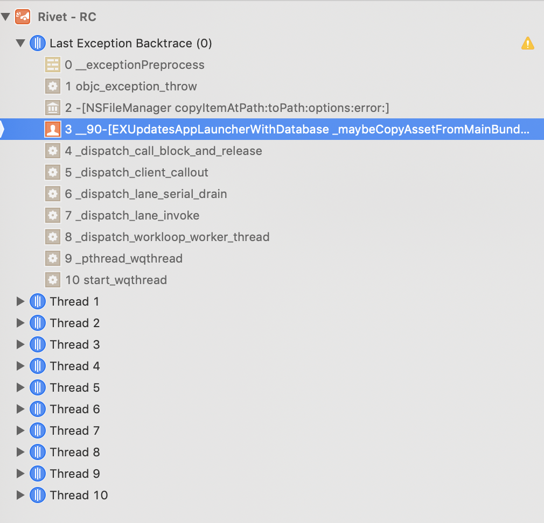Expand Thread 10

click(20, 495)
